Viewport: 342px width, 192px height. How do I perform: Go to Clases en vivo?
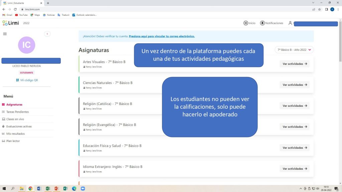15,119
